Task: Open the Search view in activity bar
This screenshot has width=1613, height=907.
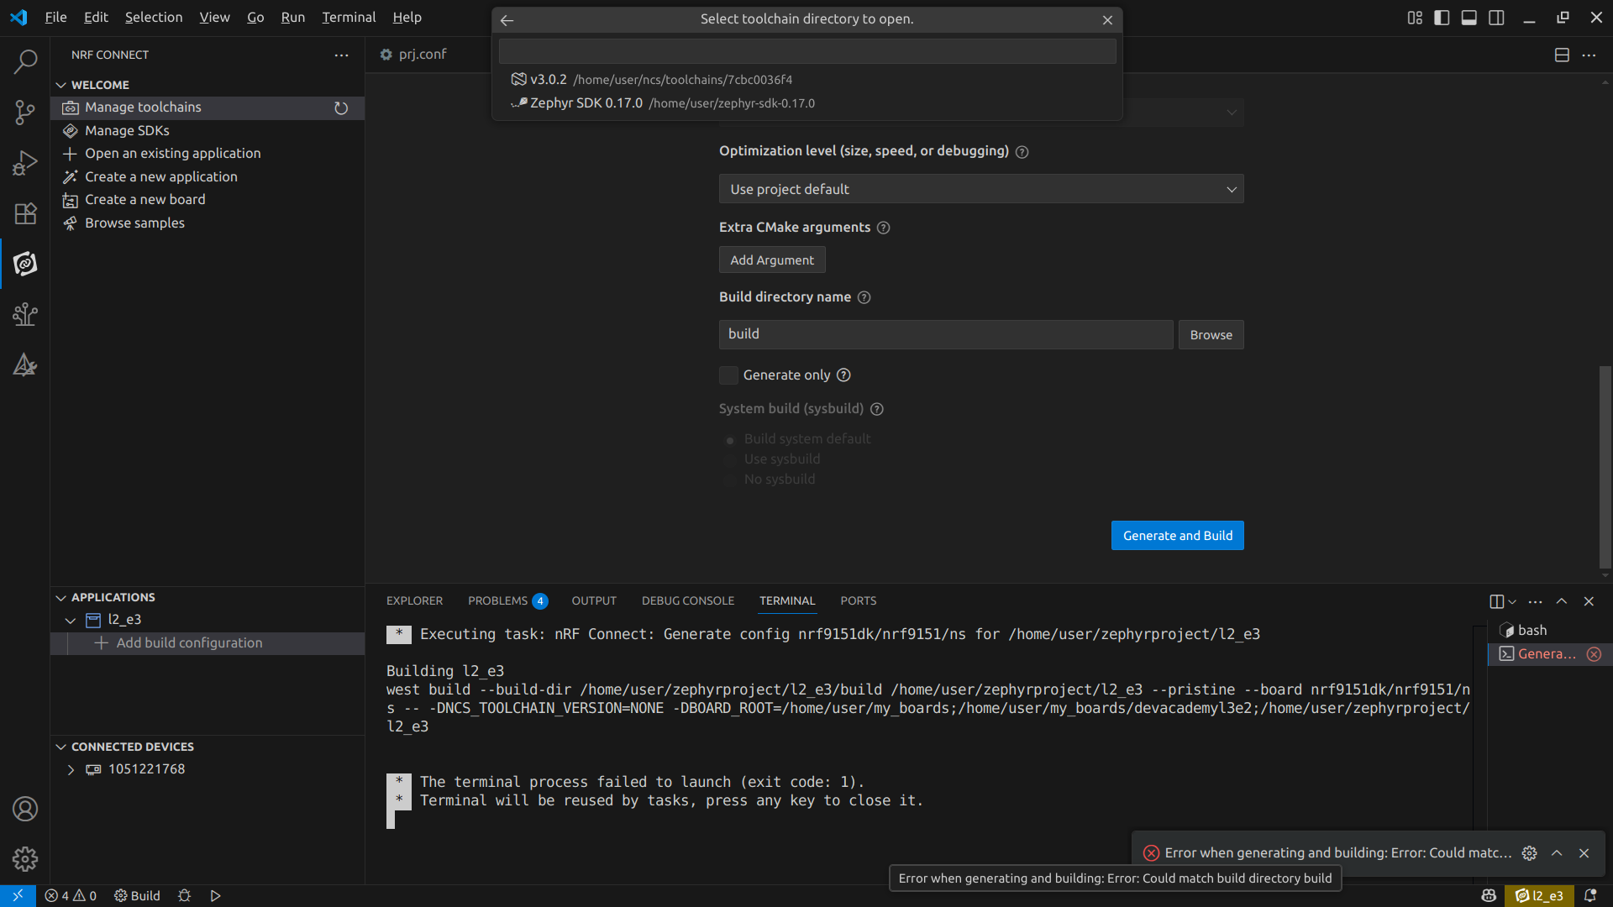Action: (x=25, y=61)
